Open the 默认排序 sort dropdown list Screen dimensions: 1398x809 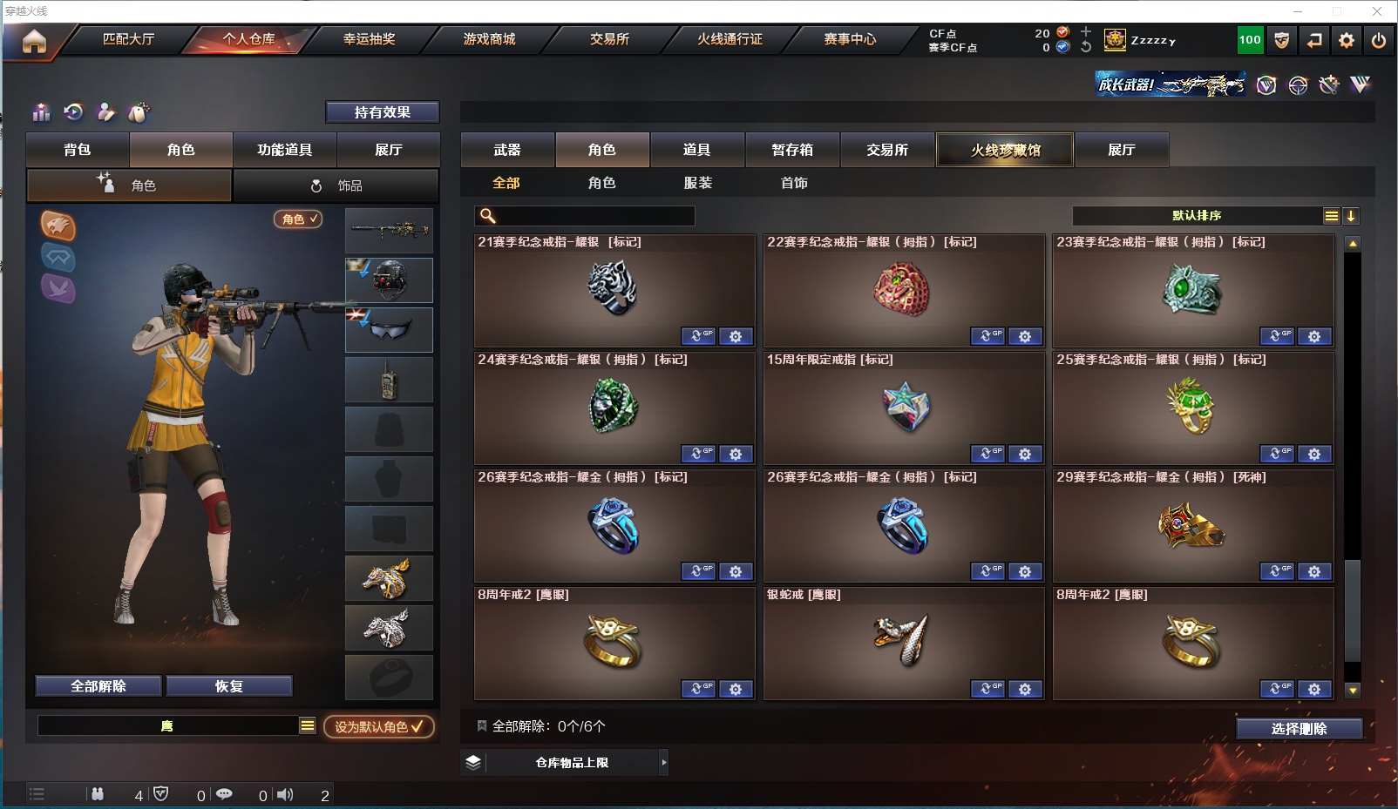click(x=1331, y=216)
